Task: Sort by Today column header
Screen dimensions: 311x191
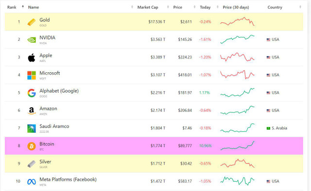Action: pyautogui.click(x=205, y=7)
